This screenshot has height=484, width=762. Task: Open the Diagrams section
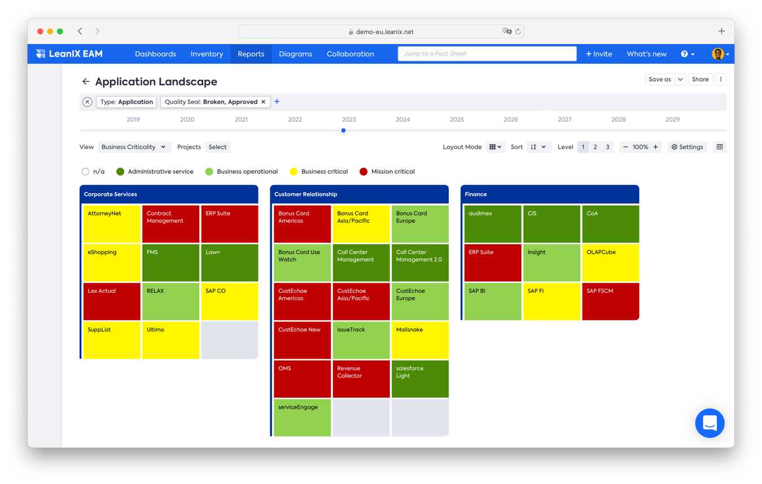(296, 54)
